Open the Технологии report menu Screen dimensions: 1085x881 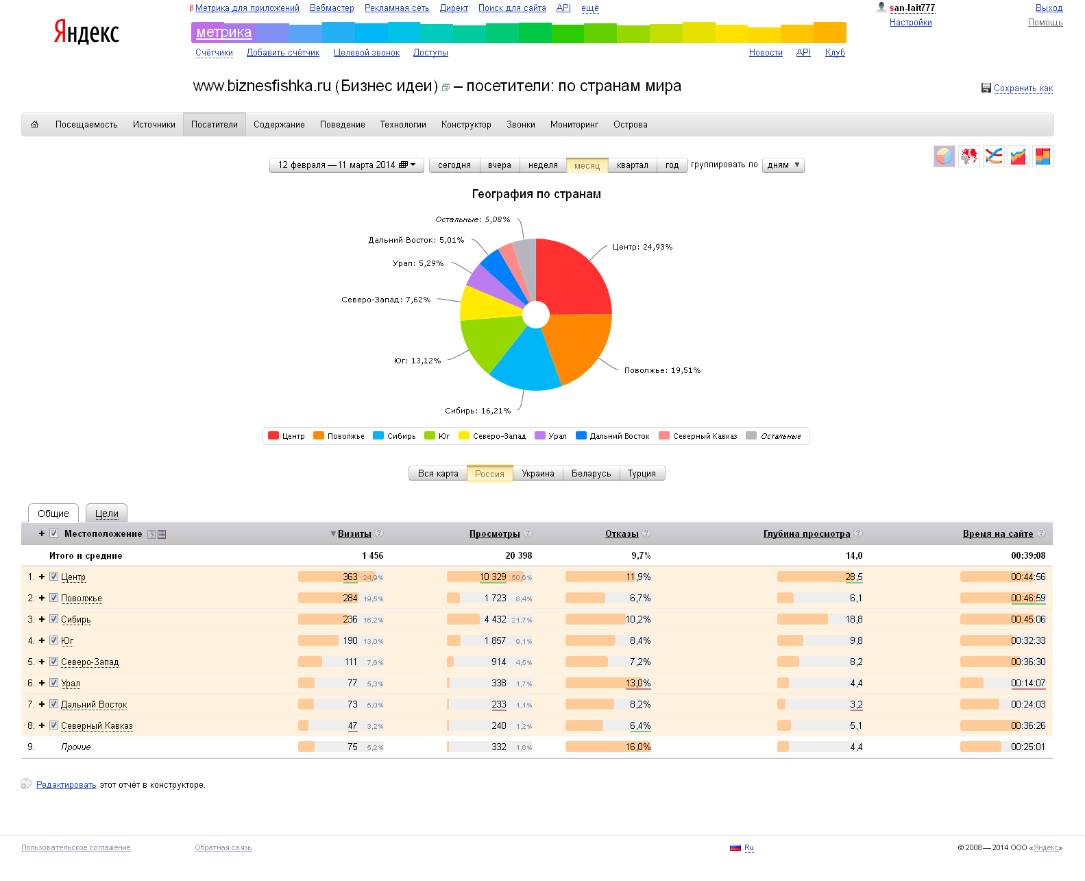click(x=403, y=124)
